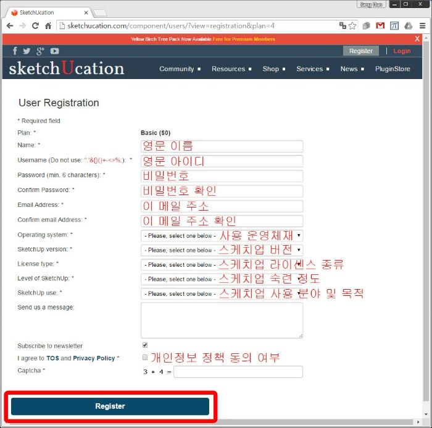Toggle Subscribe to newsletter checkbox
This screenshot has width=432, height=428.
coord(145,345)
